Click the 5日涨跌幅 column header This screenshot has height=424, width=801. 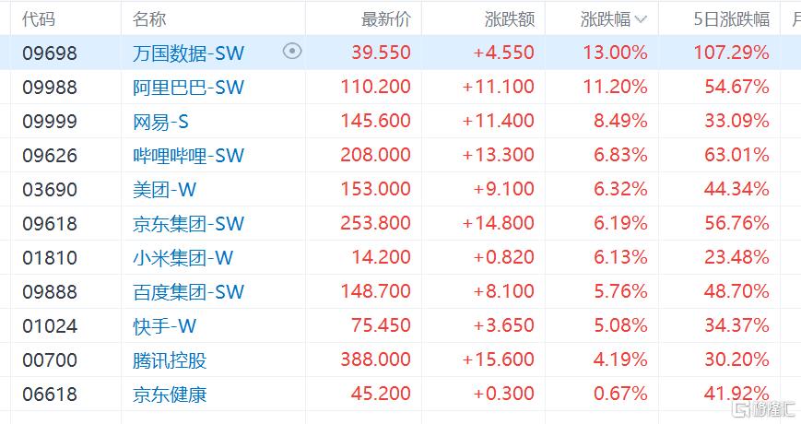(x=731, y=19)
